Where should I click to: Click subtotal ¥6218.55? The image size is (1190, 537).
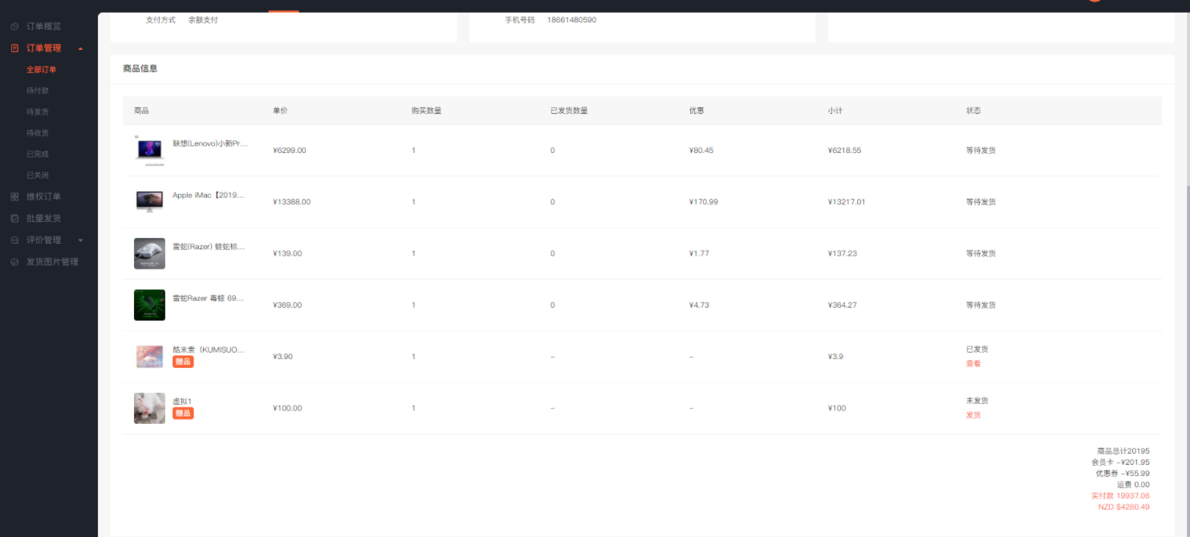pyautogui.click(x=845, y=150)
